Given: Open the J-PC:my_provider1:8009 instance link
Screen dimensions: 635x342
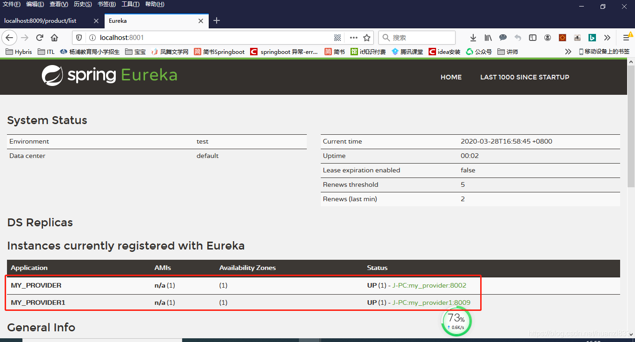Looking at the screenshot, I should point(431,303).
